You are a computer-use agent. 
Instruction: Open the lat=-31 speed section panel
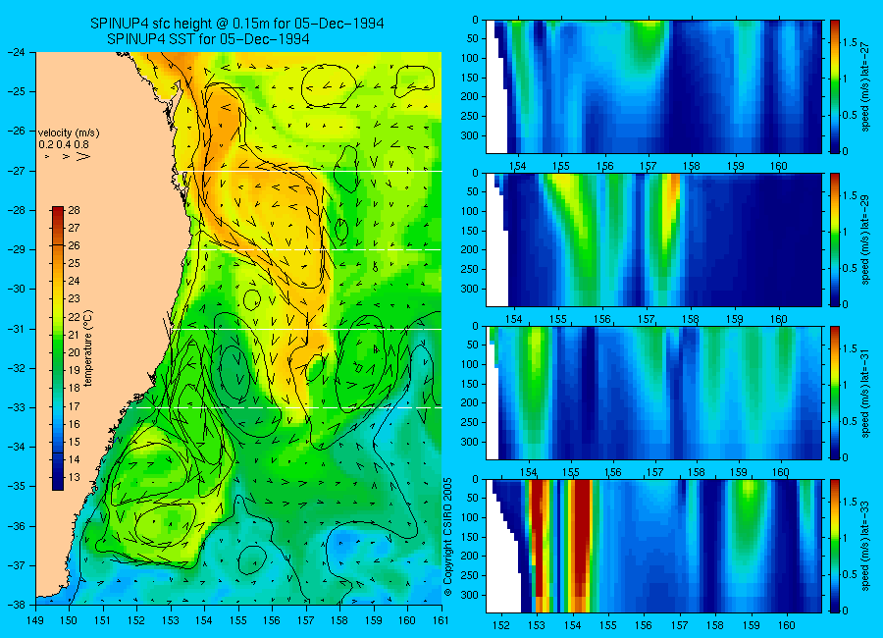click(x=653, y=393)
